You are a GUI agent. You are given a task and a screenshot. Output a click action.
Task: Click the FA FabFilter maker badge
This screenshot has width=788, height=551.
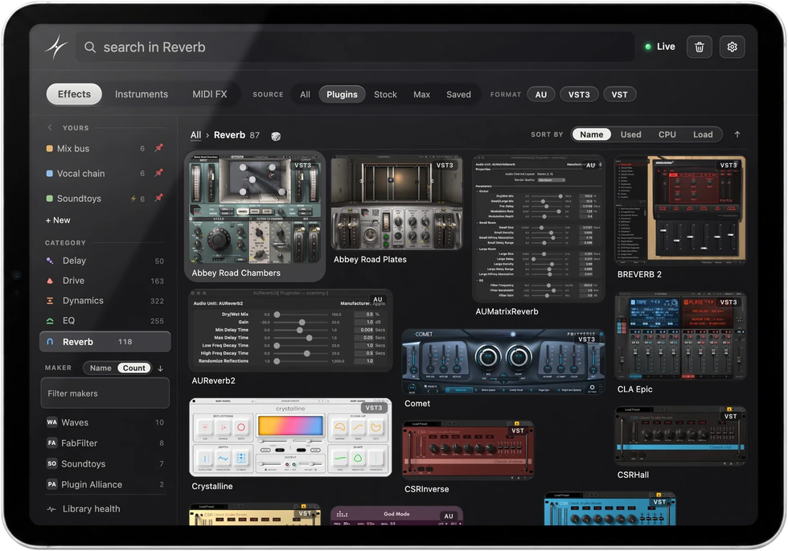[51, 443]
